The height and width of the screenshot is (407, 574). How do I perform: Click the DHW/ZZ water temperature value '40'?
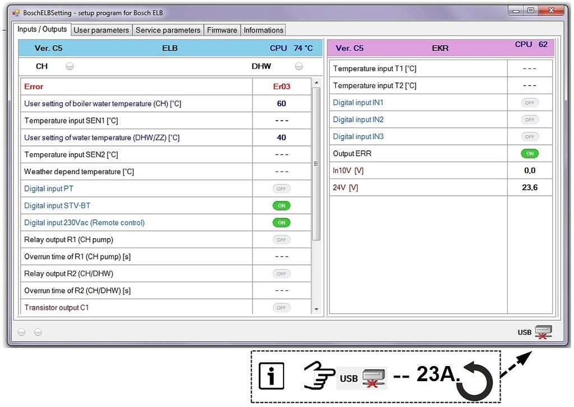tap(281, 138)
